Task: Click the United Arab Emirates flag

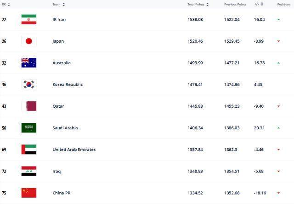Action: tap(28, 150)
